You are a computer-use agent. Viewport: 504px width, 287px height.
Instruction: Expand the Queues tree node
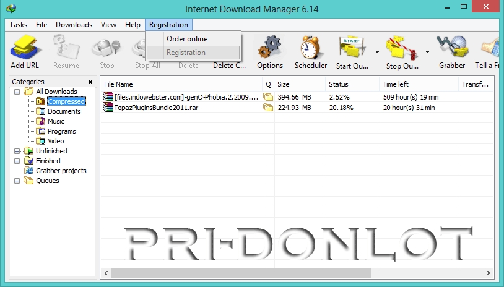pyautogui.click(x=17, y=181)
